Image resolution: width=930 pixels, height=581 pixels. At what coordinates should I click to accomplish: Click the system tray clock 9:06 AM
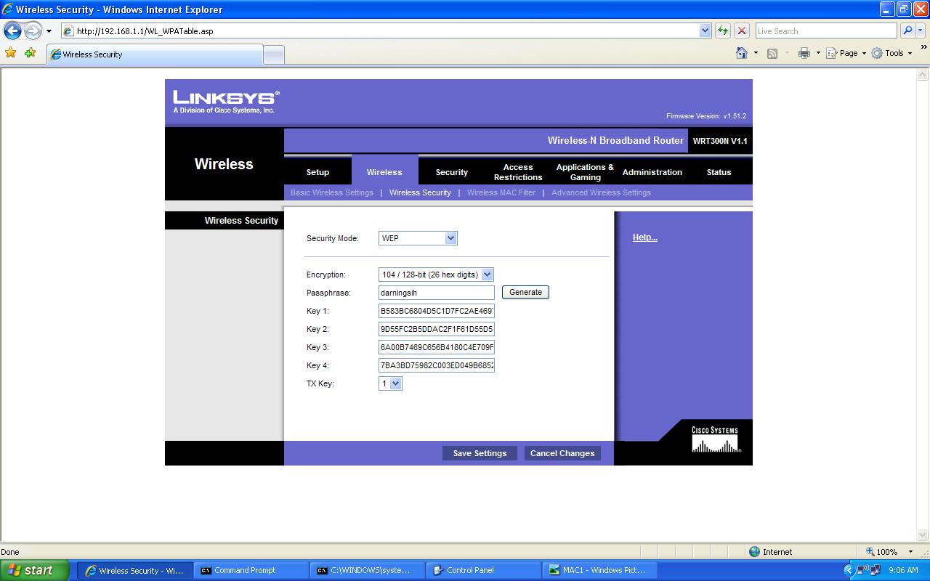903,570
